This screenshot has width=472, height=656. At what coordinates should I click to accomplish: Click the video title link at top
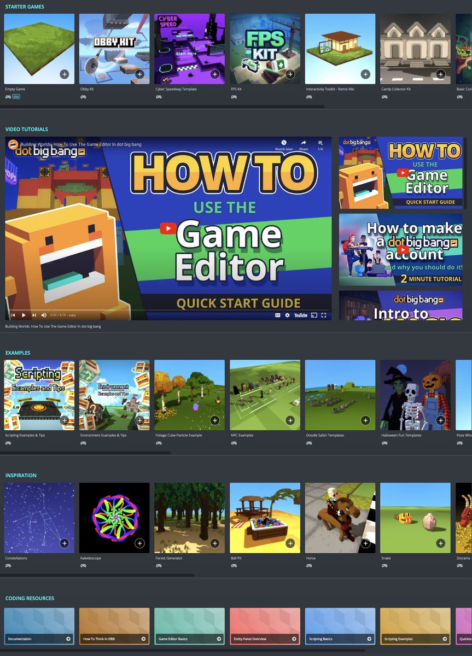(x=81, y=144)
